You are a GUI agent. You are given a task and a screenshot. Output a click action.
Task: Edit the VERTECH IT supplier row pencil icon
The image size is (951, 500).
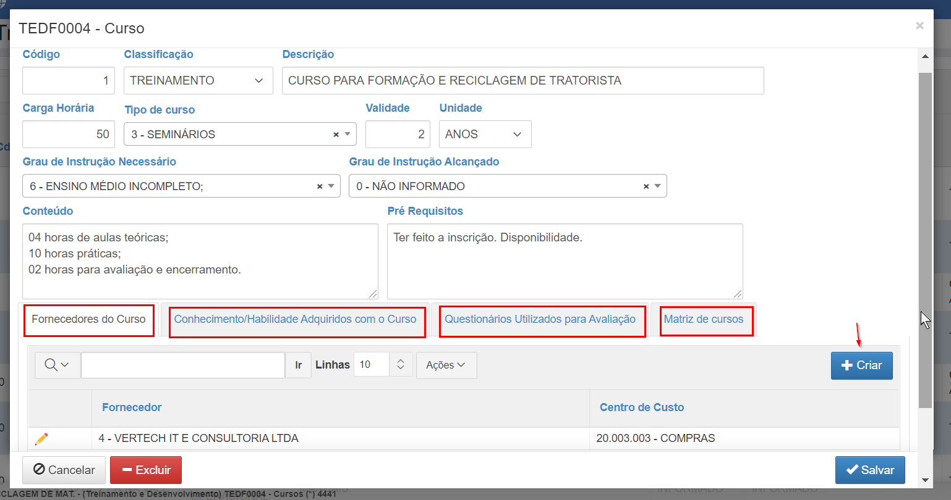41,439
